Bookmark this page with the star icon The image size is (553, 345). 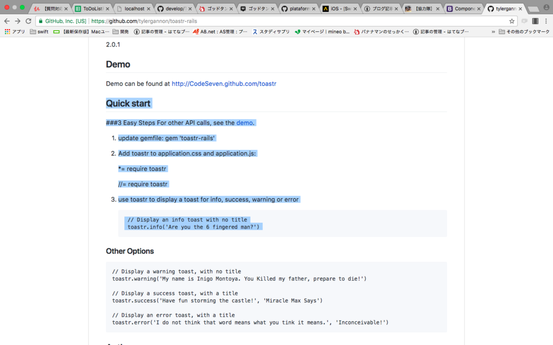(512, 21)
